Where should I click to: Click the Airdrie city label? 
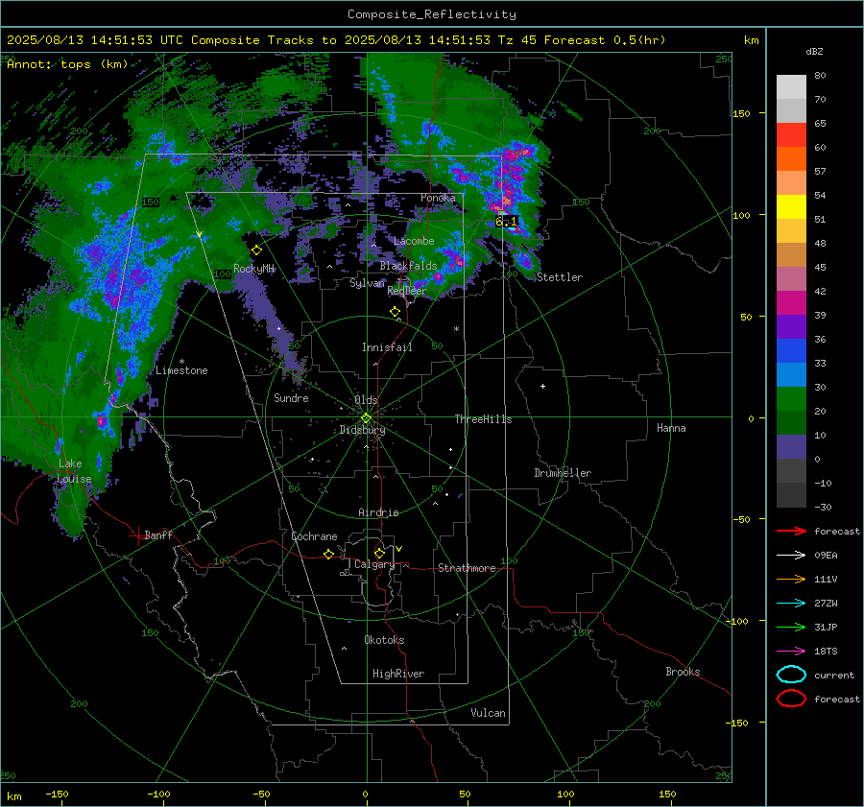(x=378, y=512)
